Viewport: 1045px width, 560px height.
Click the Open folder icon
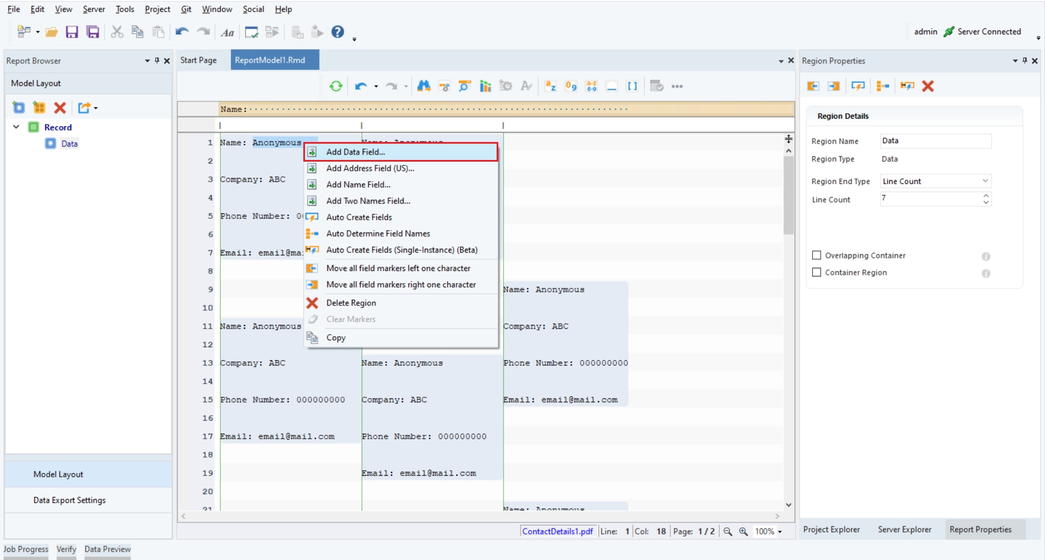click(52, 32)
